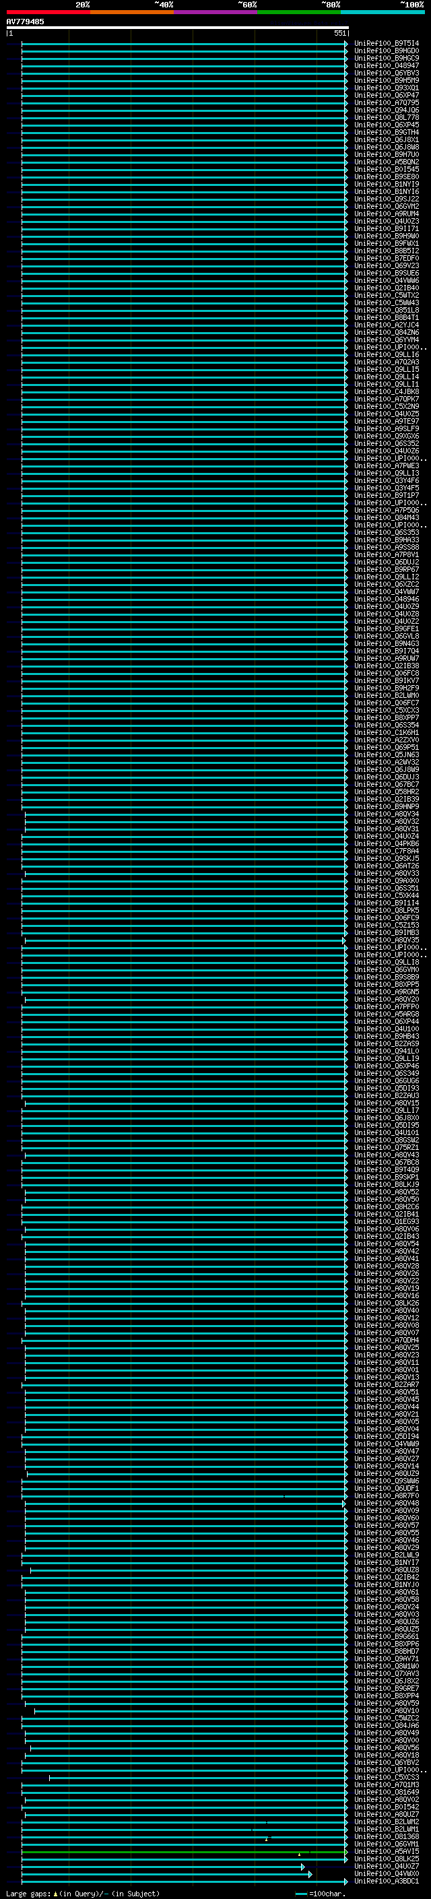Click hit UniRef100_B1NYI6
Screen dimensions: 431x1899
[386, 191]
